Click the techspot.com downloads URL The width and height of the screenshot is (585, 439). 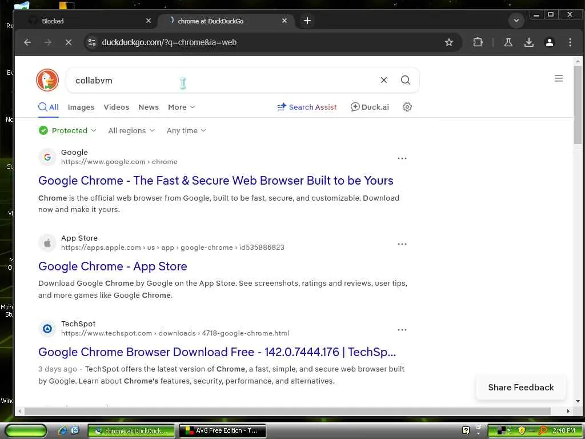tap(175, 333)
